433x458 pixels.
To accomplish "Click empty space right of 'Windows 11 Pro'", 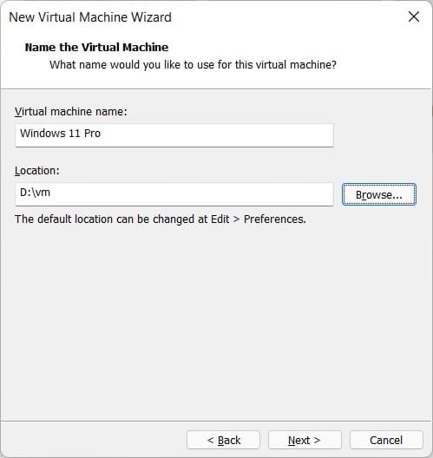I will pyautogui.click(x=216, y=135).
